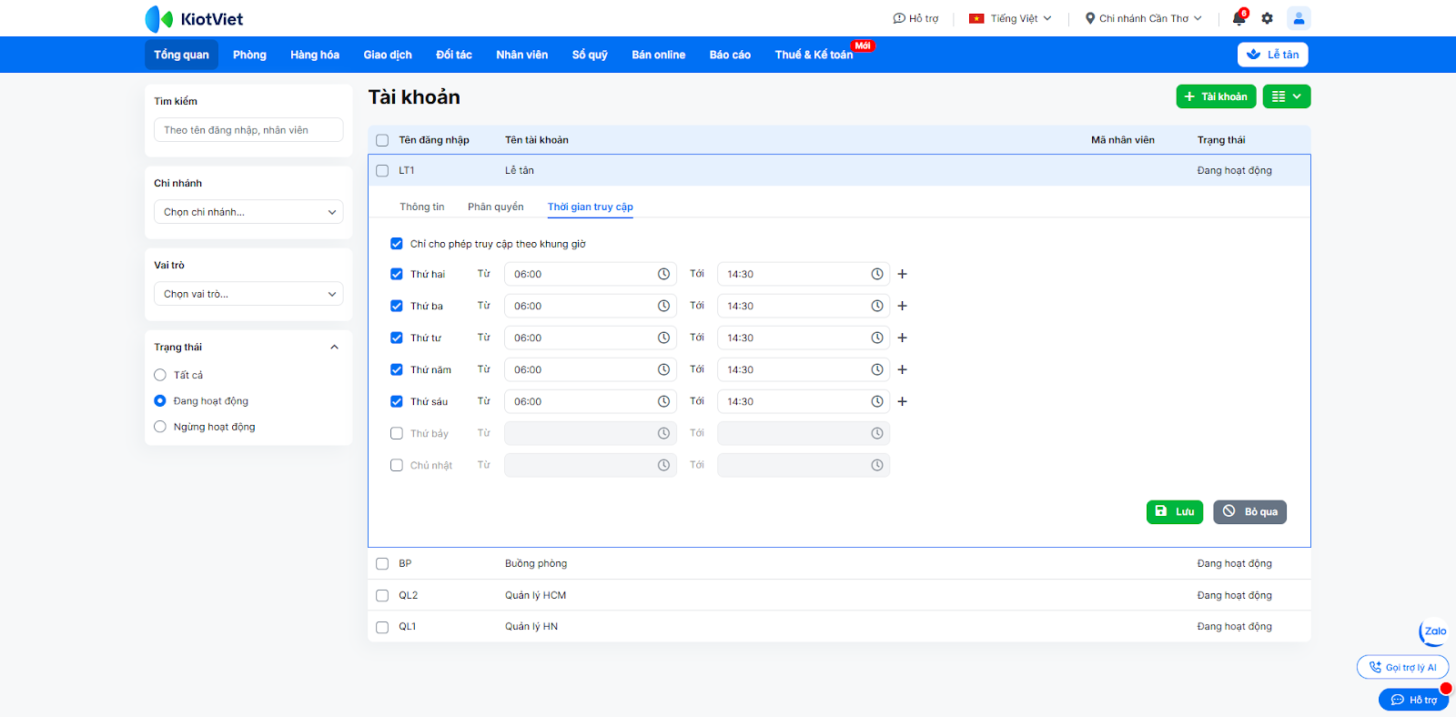This screenshot has width=1456, height=717.
Task: Select the Ngừng hoạt động radio option
Action: tap(160, 427)
